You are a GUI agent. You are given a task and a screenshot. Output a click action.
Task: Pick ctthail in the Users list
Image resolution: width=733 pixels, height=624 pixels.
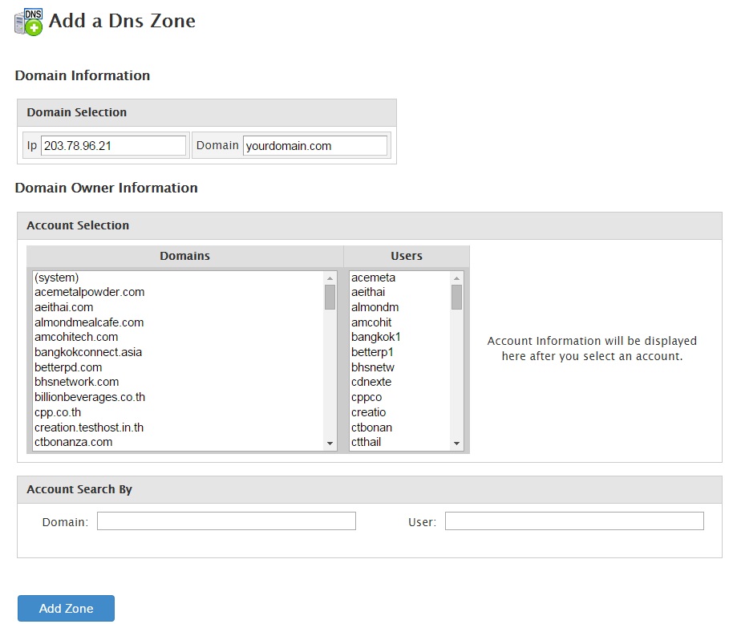(366, 442)
